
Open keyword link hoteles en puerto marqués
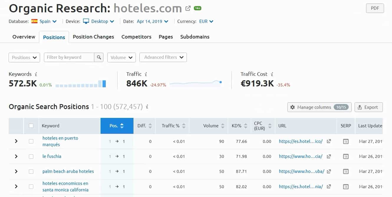pyautogui.click(x=60, y=141)
